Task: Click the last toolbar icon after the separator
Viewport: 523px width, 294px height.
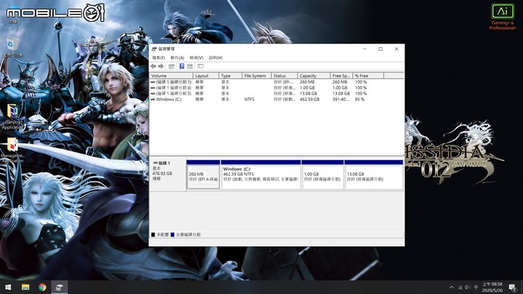Action: [200, 66]
